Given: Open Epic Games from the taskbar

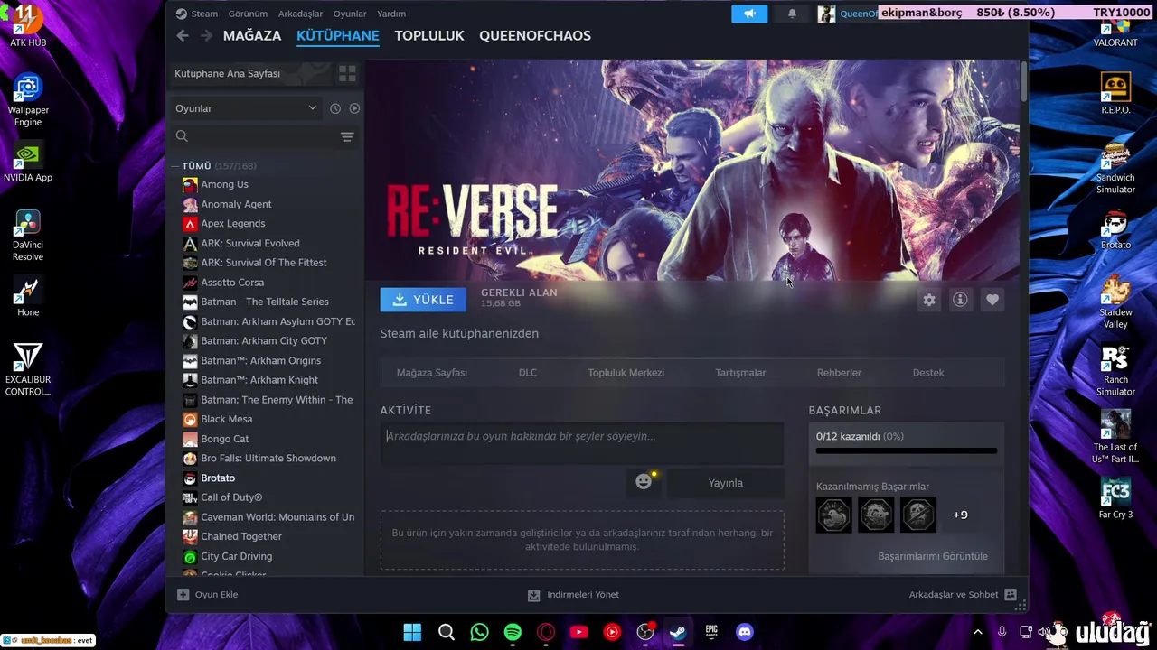Looking at the screenshot, I should 711,632.
